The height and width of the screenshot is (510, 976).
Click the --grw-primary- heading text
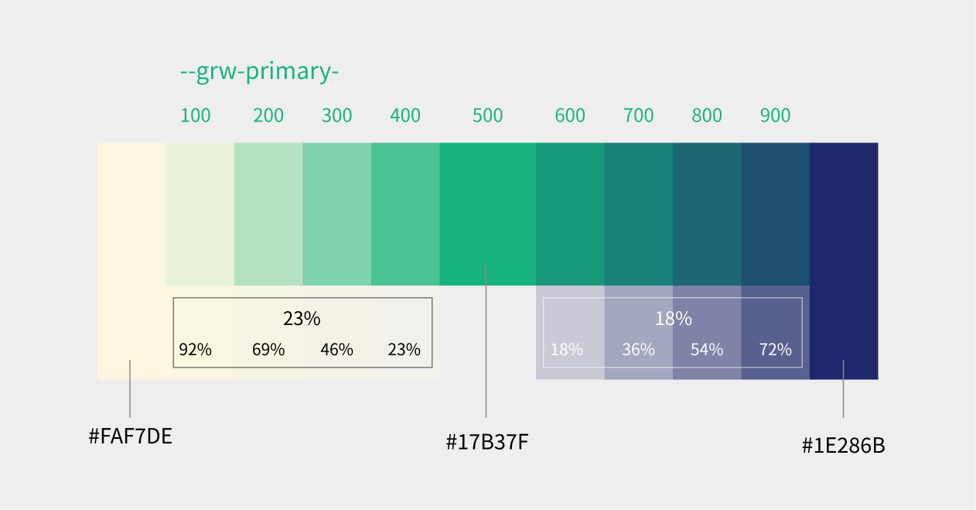[259, 71]
